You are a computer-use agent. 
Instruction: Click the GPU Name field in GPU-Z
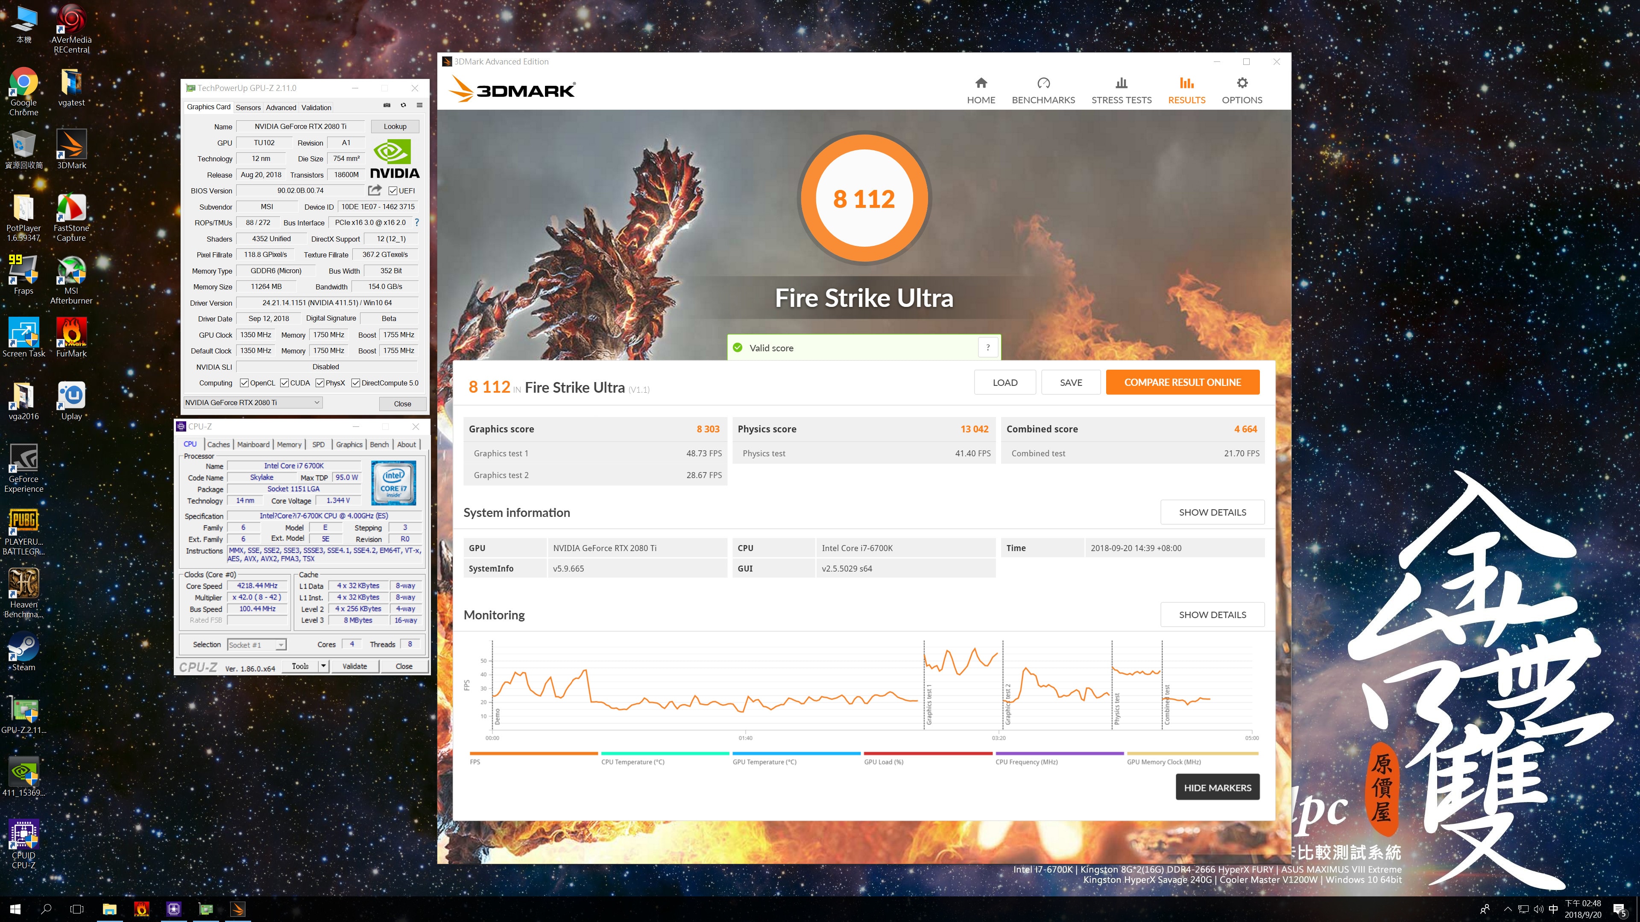coord(300,127)
